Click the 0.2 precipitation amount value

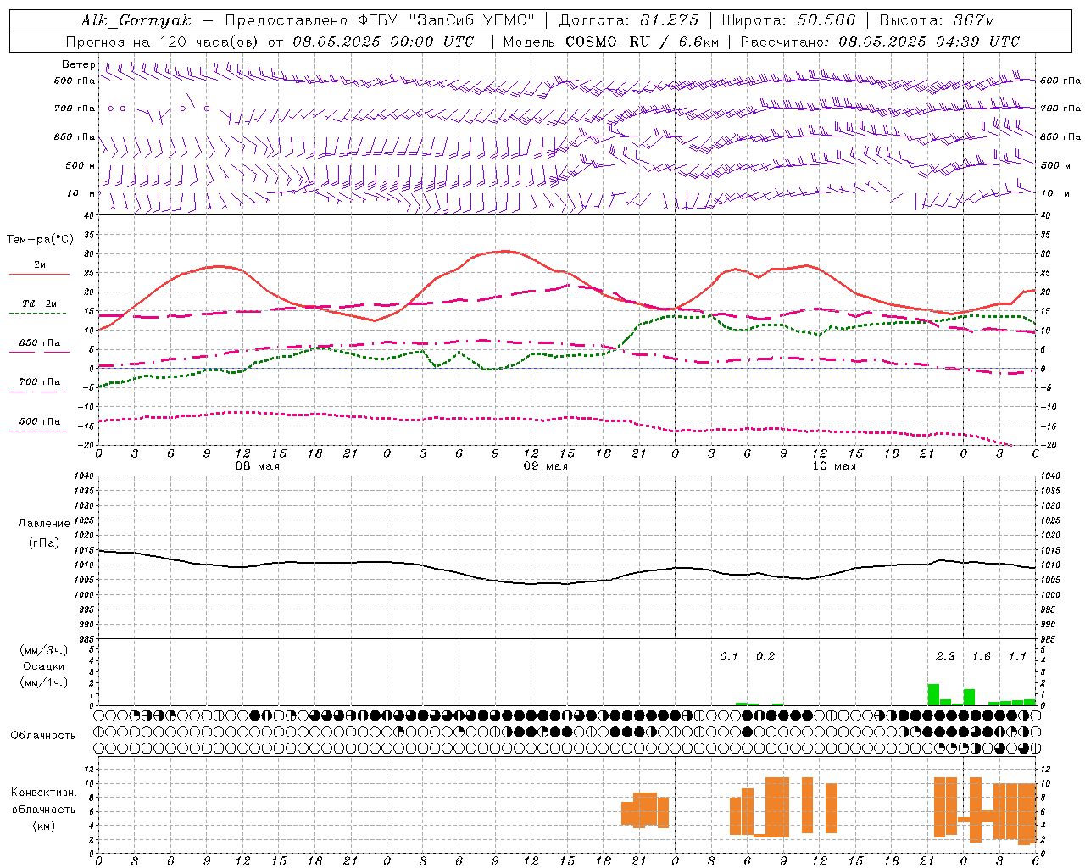pyautogui.click(x=765, y=657)
